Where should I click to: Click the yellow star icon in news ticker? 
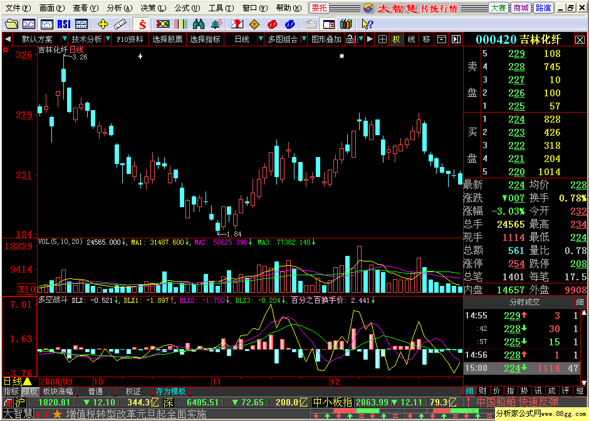coord(57,414)
